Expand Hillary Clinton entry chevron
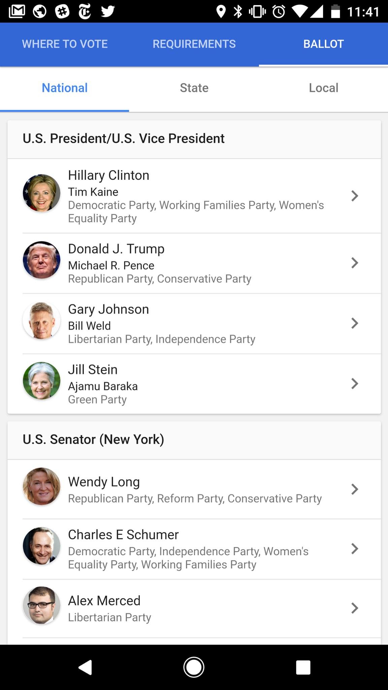Image resolution: width=388 pixels, height=690 pixels. [x=354, y=196]
